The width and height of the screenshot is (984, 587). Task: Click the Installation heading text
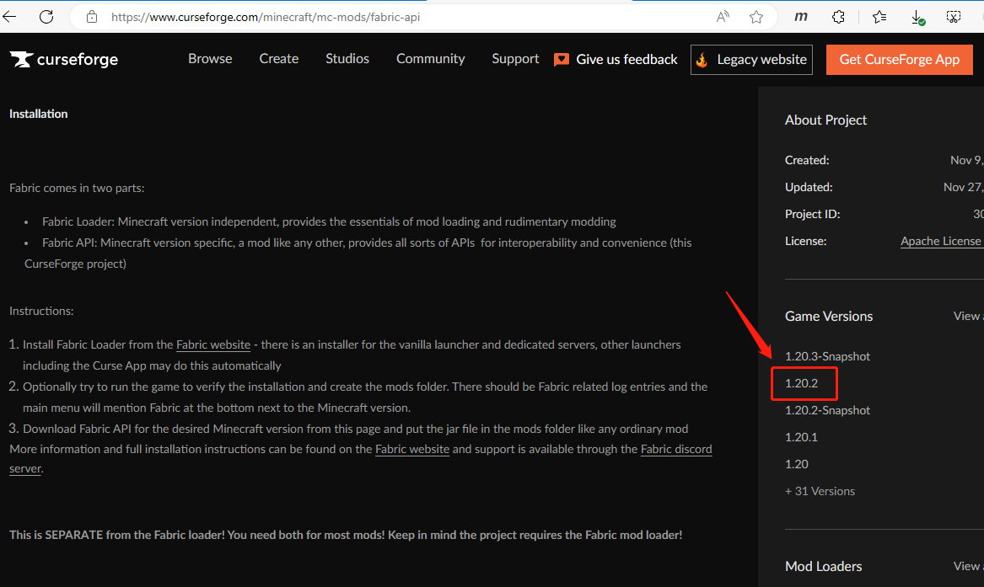[38, 114]
